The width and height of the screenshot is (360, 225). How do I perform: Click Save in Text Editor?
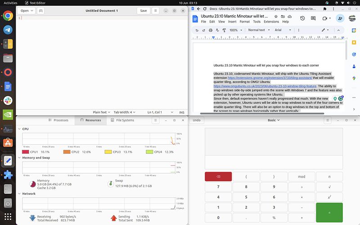144,11
